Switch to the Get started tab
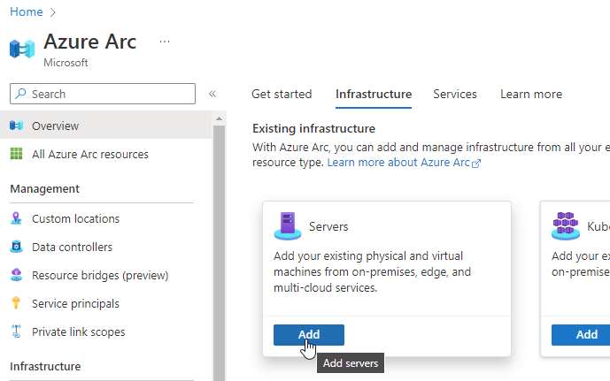 (282, 94)
